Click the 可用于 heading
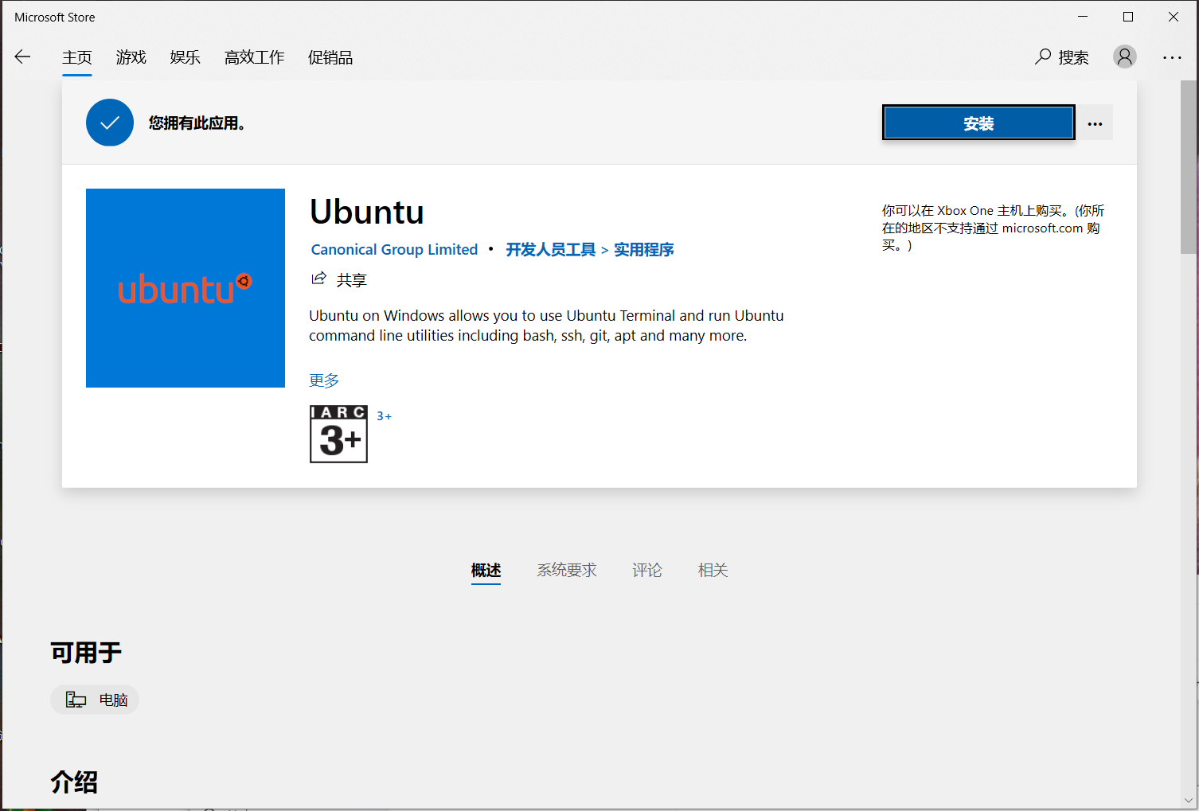This screenshot has height=811, width=1199. click(x=86, y=653)
